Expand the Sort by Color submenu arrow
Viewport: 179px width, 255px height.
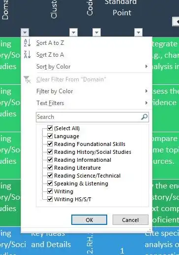tap(147, 67)
